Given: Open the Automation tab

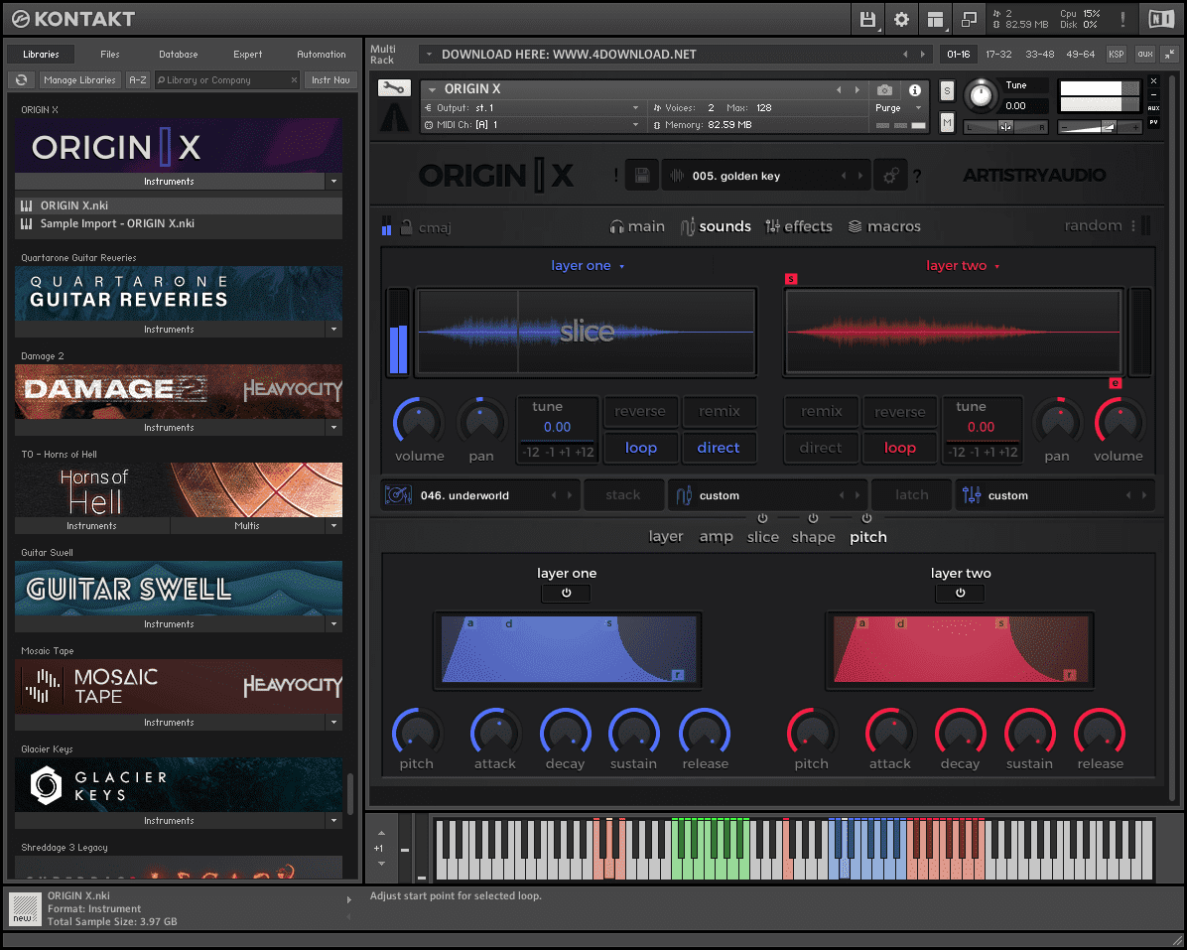Looking at the screenshot, I should tap(321, 55).
